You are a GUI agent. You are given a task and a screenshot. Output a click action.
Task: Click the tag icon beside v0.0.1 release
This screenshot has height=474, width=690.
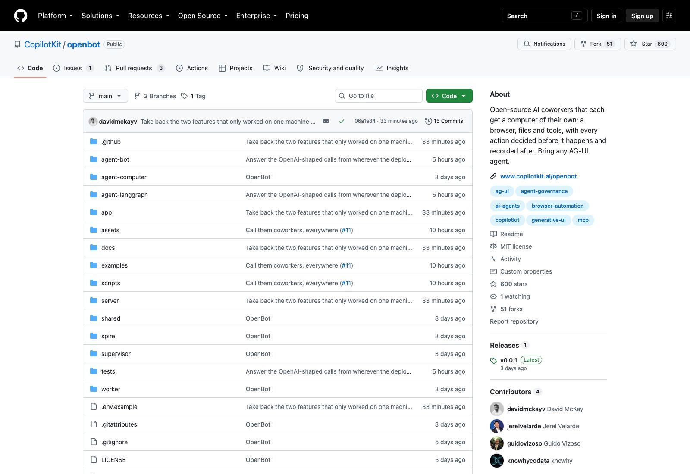[x=493, y=361]
